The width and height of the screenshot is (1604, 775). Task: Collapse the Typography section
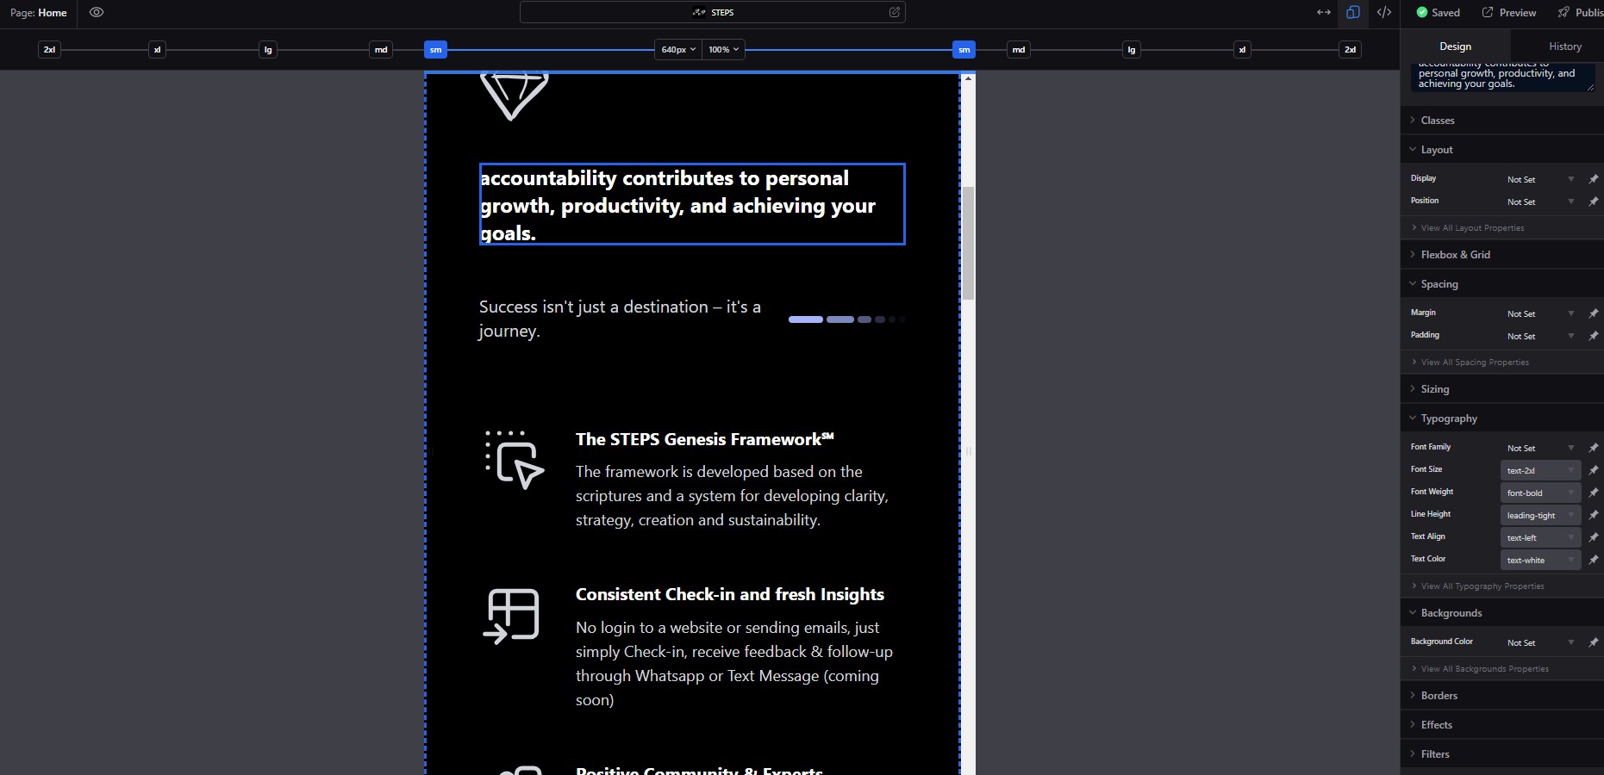tap(1502, 418)
